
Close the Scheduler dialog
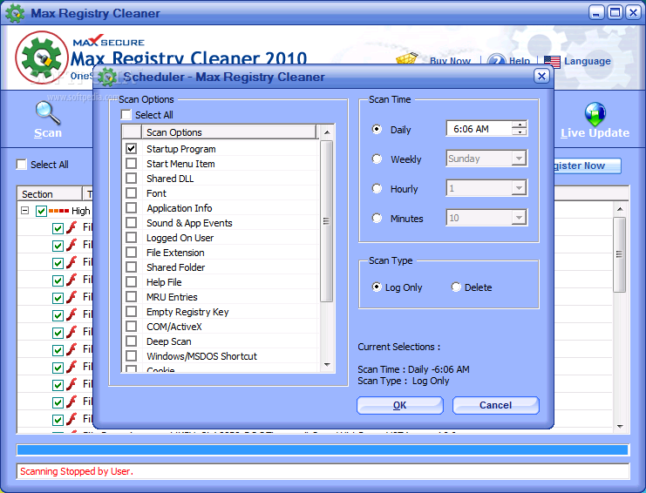click(541, 76)
